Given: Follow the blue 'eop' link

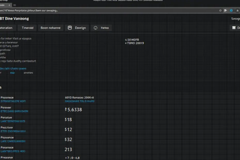Looking at the screenshot, I should point(12,73).
